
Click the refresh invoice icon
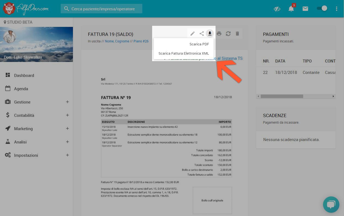228,34
